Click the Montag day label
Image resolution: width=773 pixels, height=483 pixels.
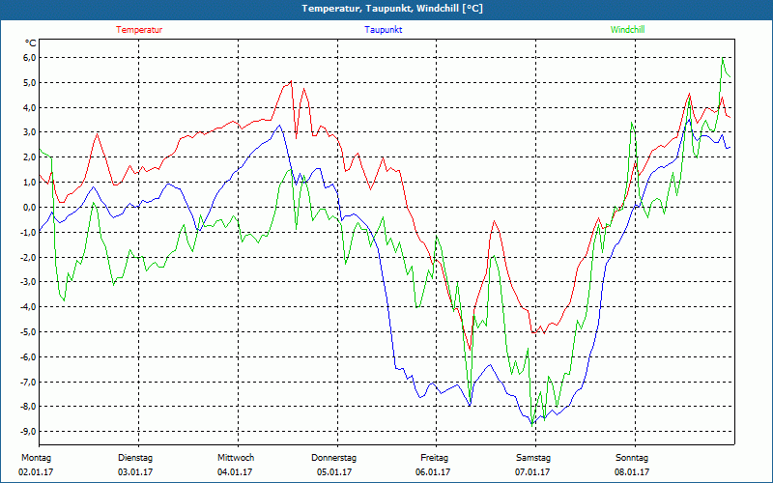36,458
